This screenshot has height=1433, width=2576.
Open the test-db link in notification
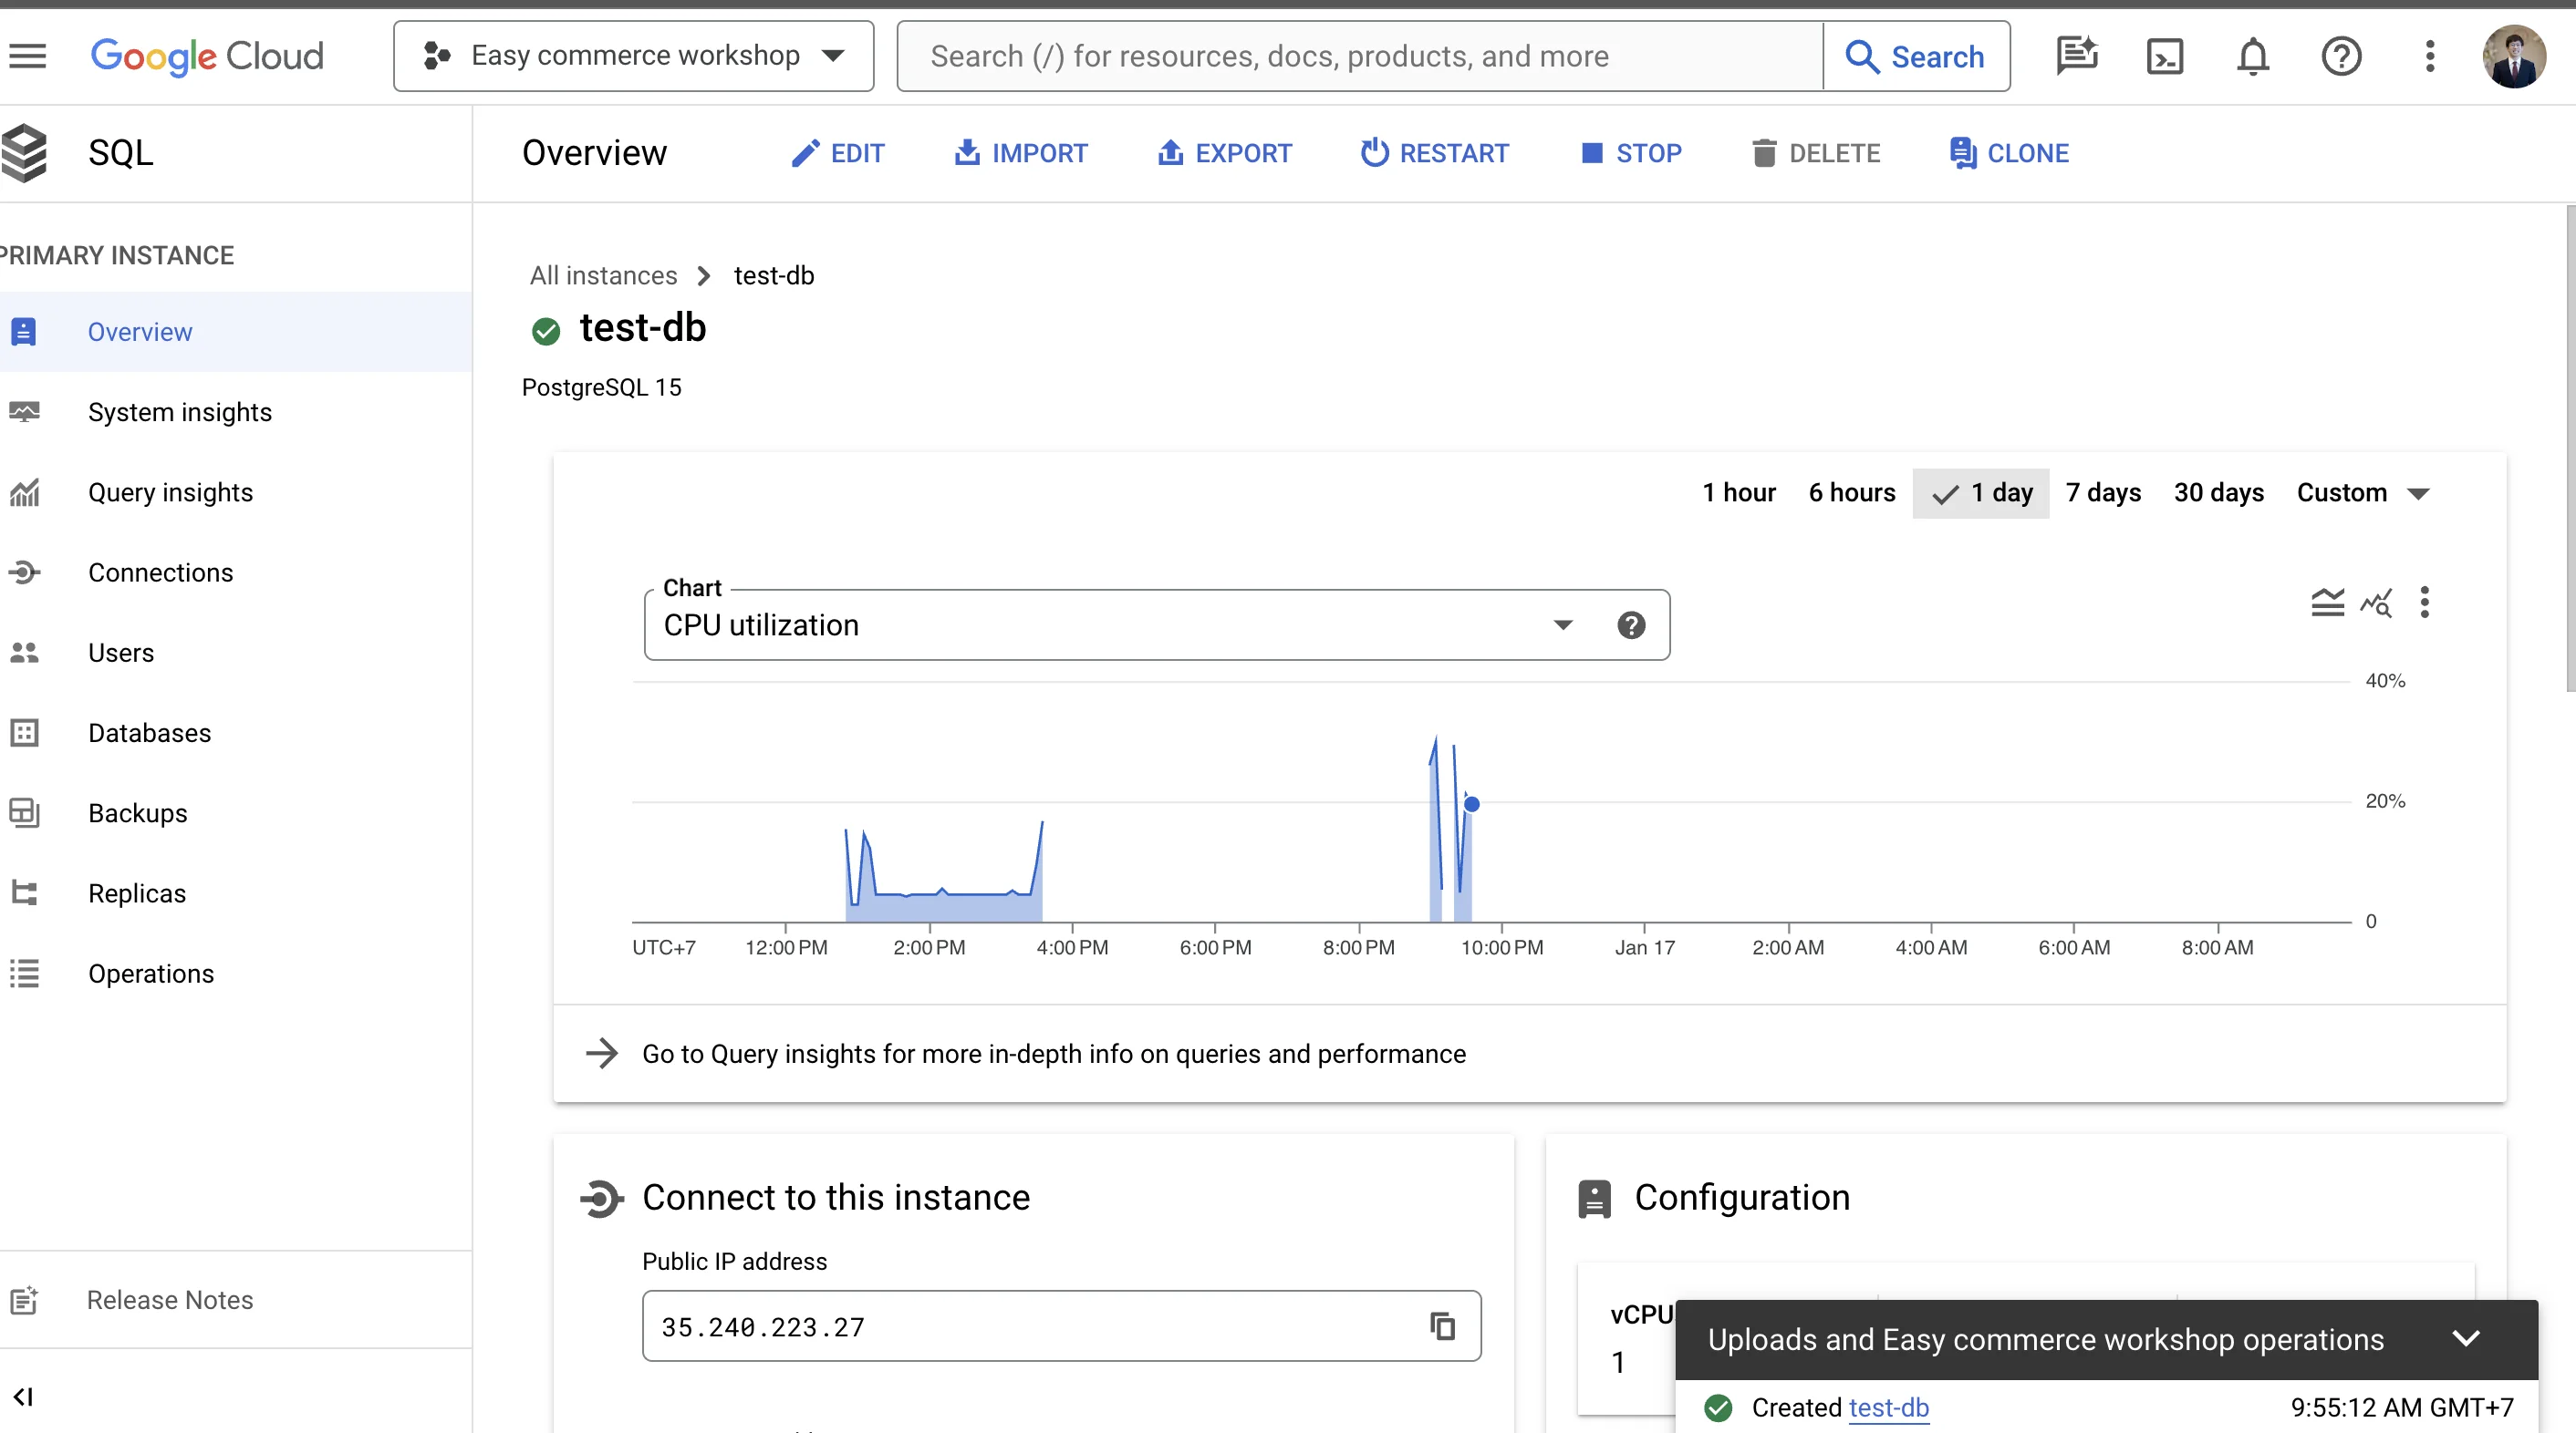click(1888, 1407)
